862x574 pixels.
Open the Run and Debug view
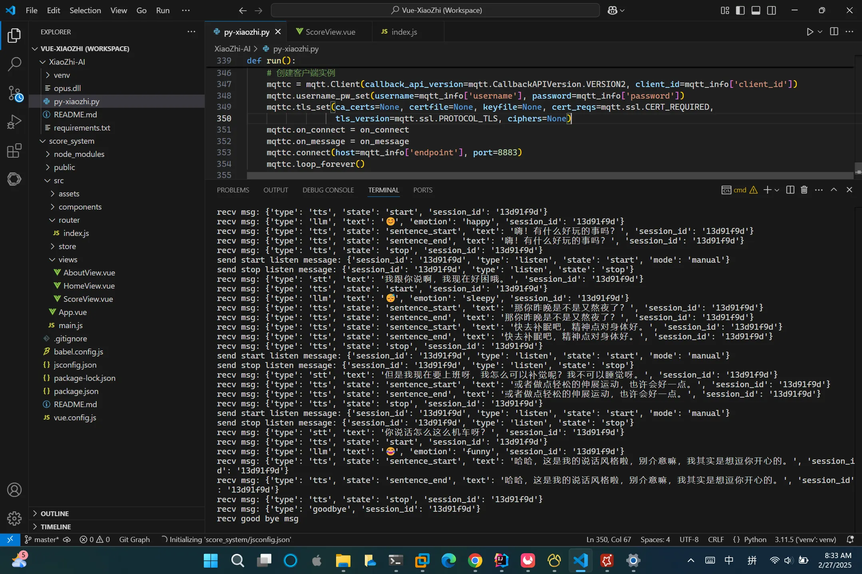(x=14, y=122)
